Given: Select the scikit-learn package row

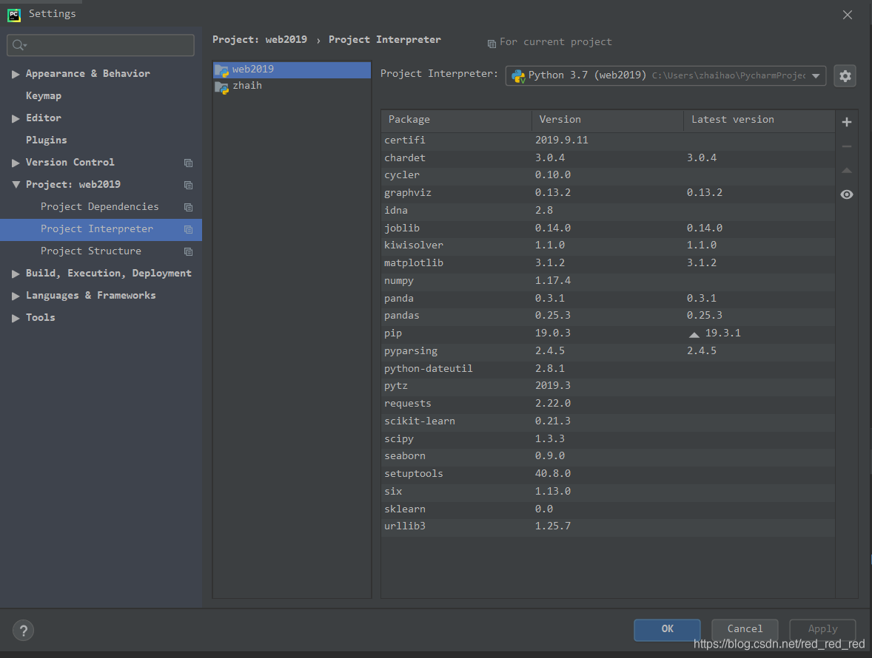Looking at the screenshot, I should click(608, 422).
